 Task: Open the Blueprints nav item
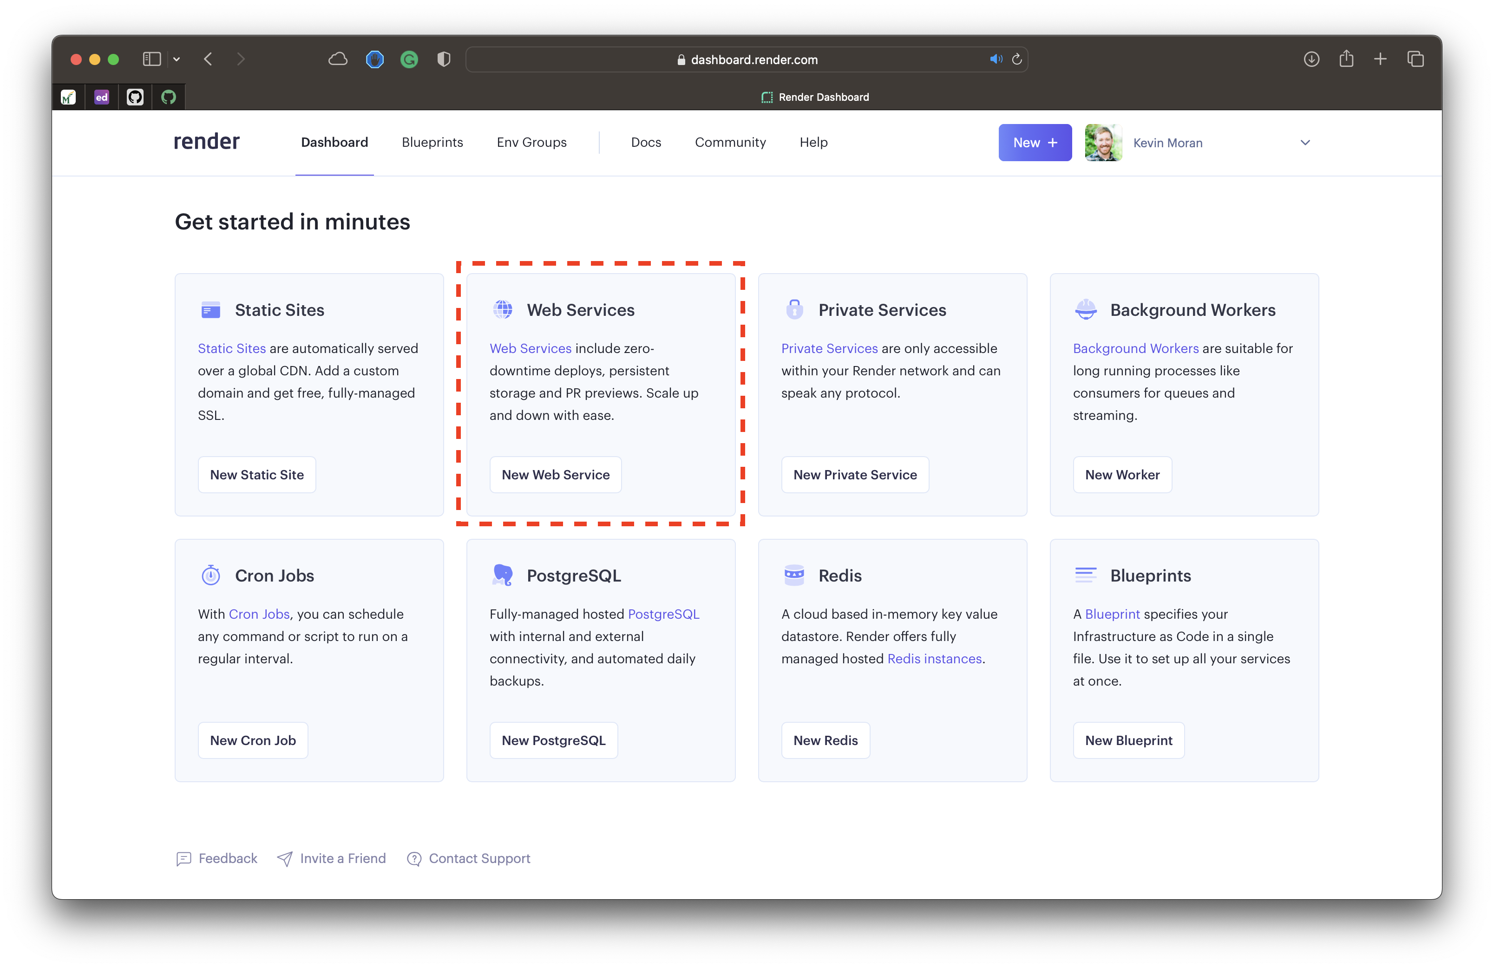coord(432,143)
